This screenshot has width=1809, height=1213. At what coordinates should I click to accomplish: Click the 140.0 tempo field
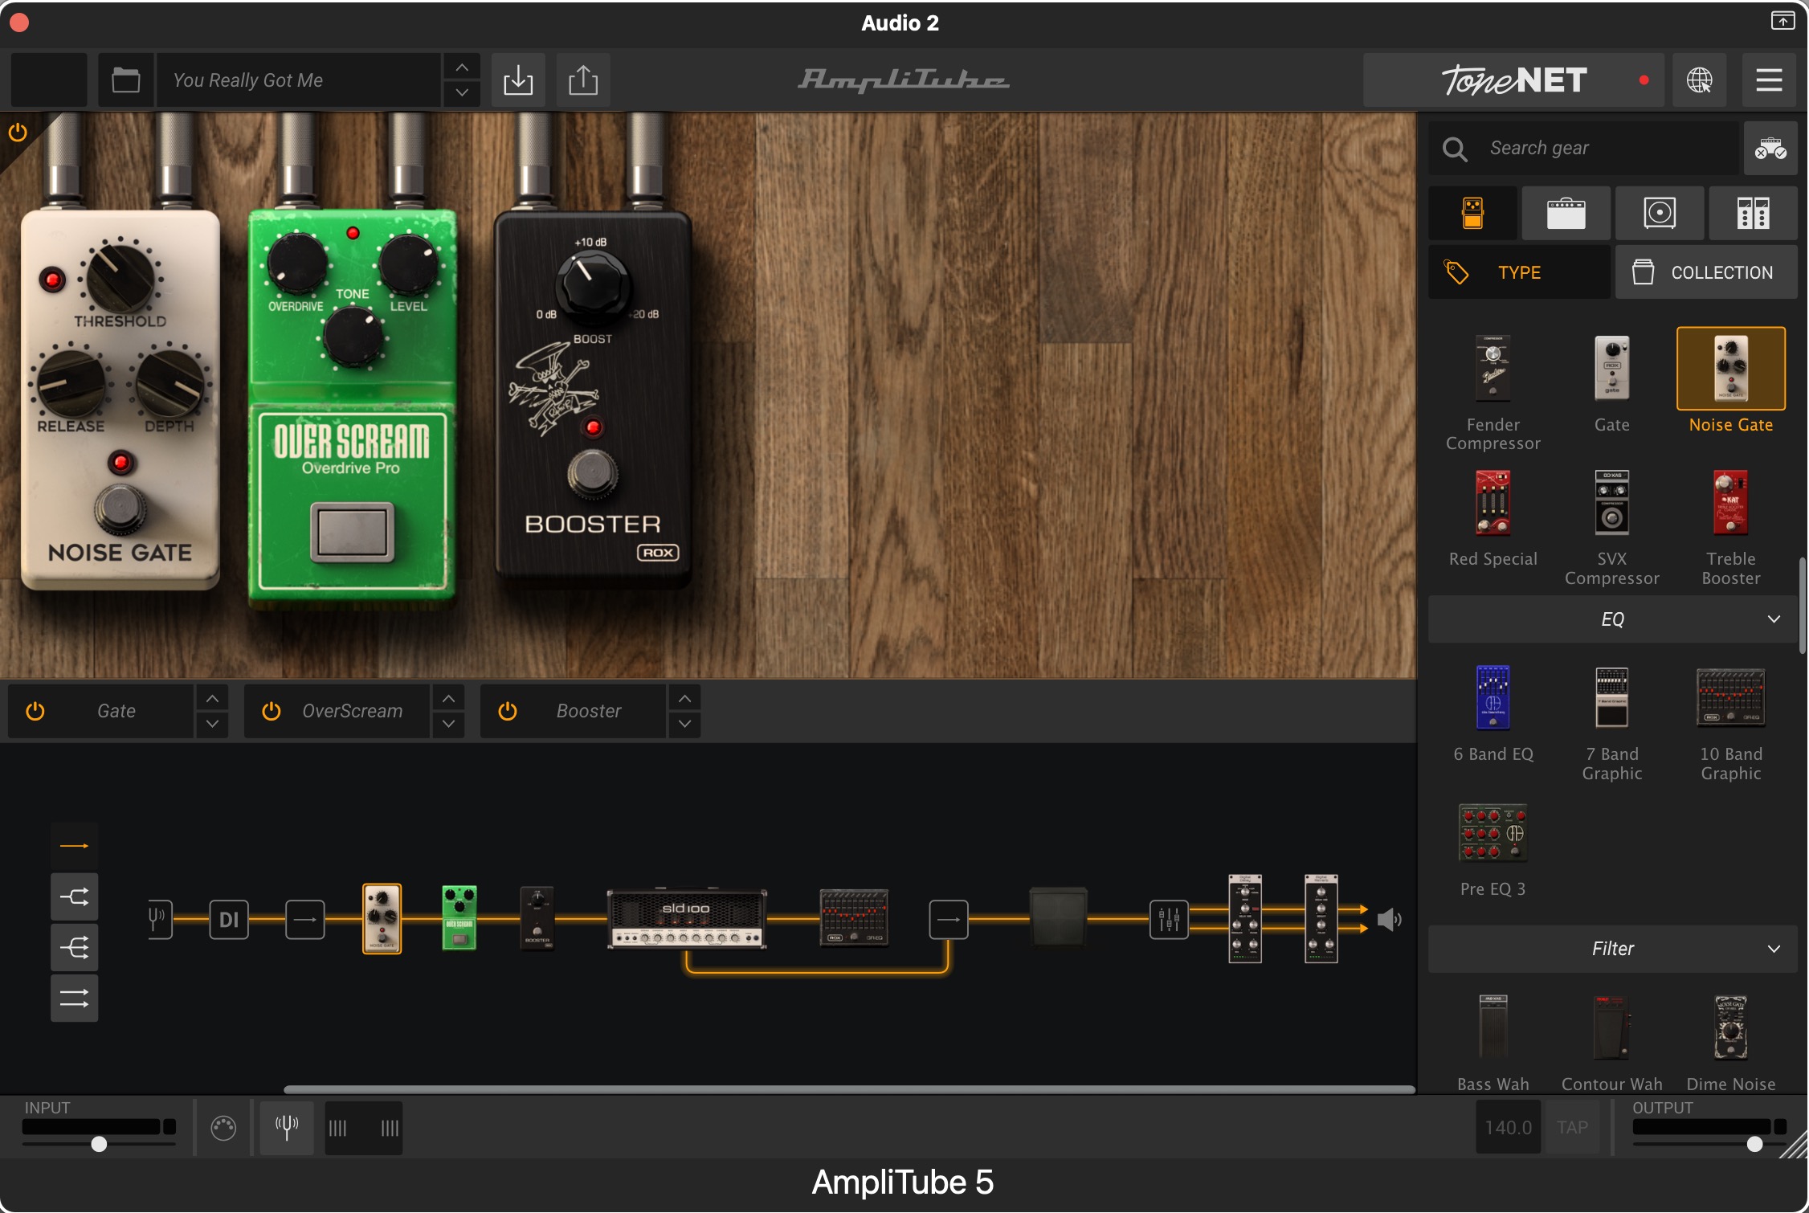pyautogui.click(x=1508, y=1127)
